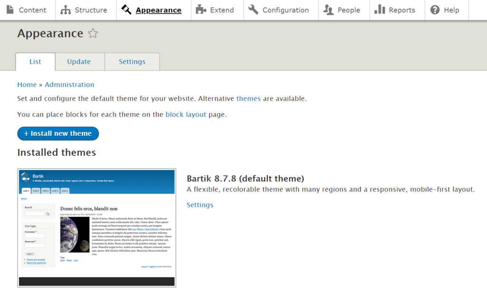Open the underlined Appearance menu label
This screenshot has height=297, width=487.
(158, 10)
